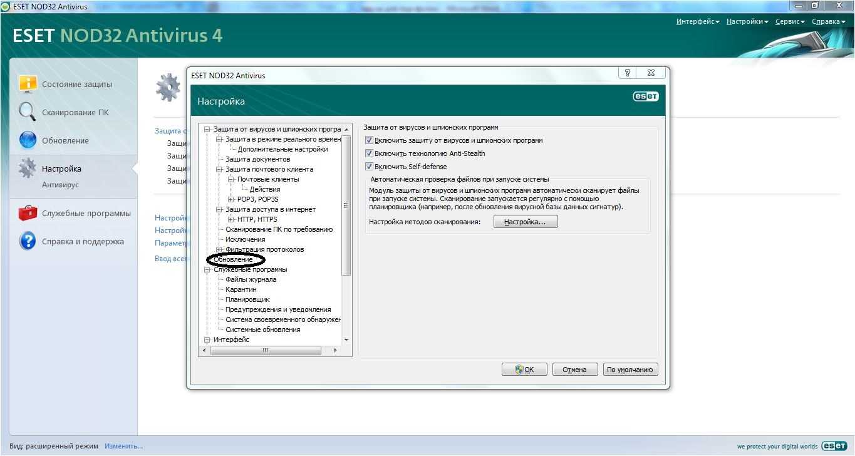Click the Отмена button
The image size is (855, 456).
click(574, 370)
